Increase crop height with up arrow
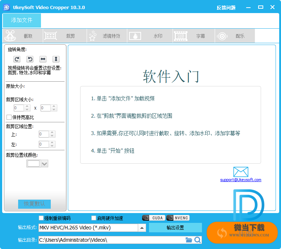The image size is (281, 249). click(54, 106)
